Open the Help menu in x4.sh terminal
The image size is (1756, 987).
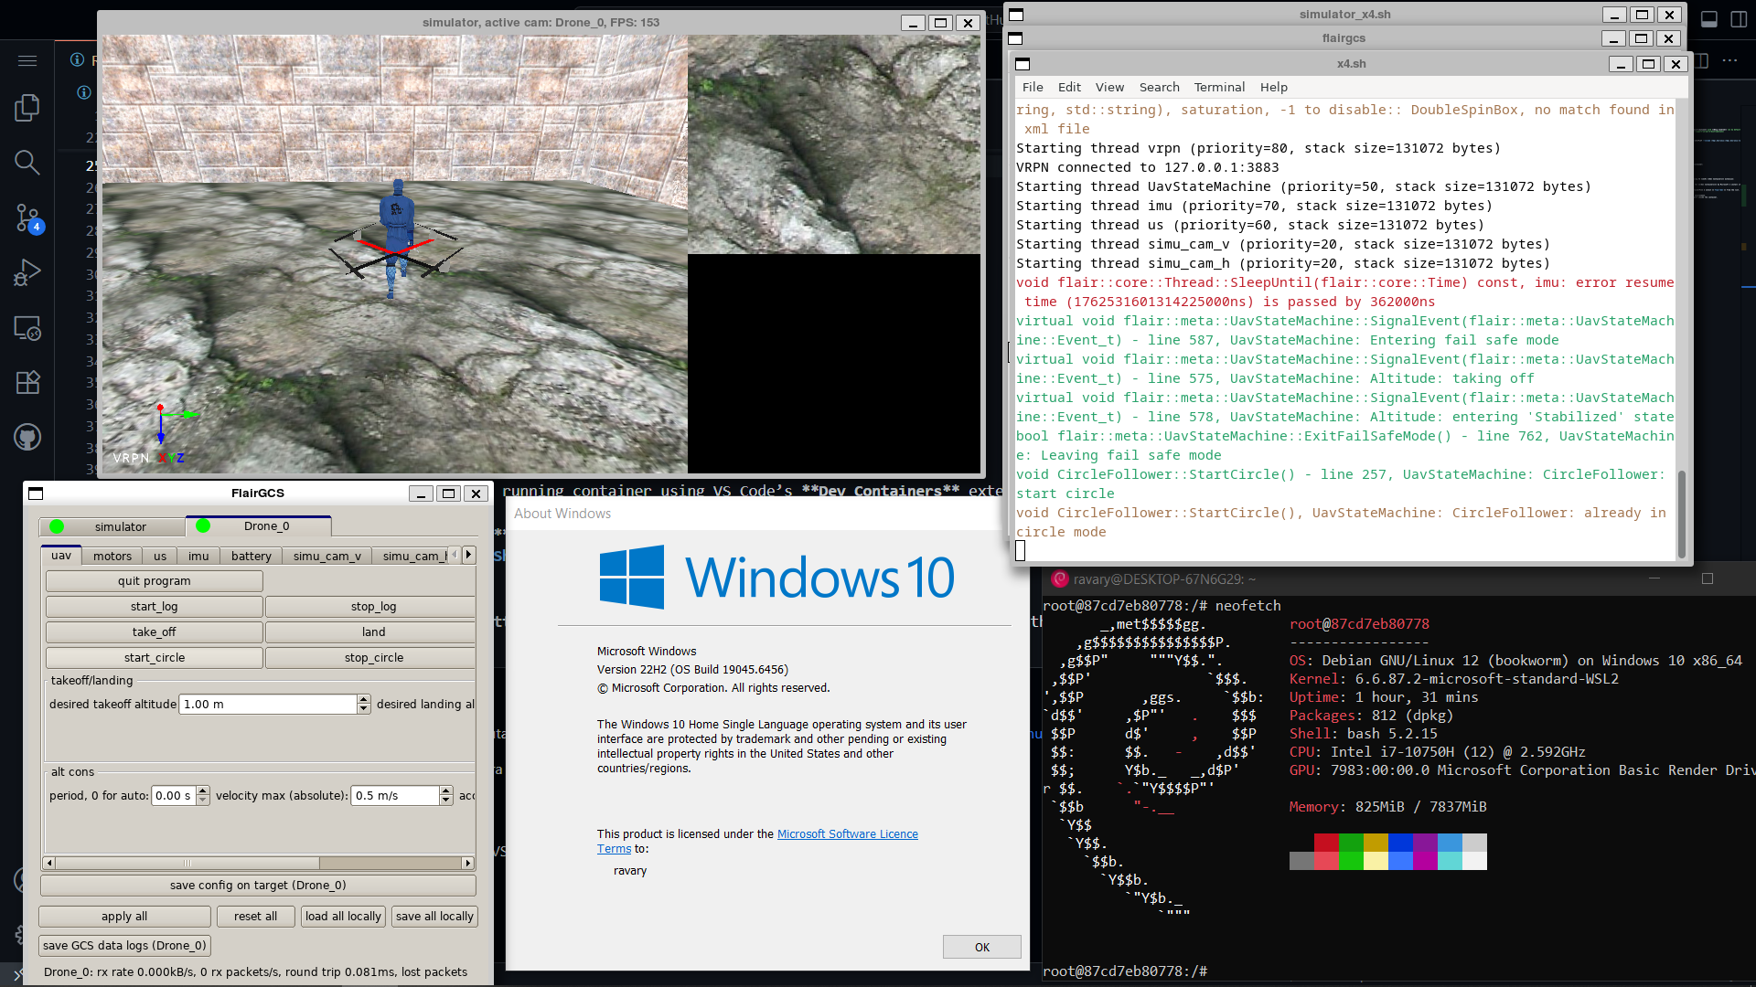coord(1273,88)
